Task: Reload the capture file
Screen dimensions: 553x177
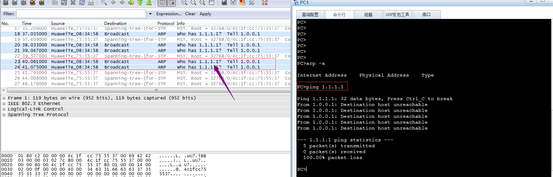Action: pos(82,3)
